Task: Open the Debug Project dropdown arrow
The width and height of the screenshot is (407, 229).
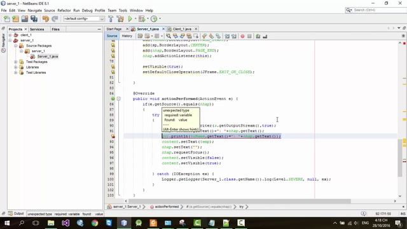Action: (x=148, y=18)
